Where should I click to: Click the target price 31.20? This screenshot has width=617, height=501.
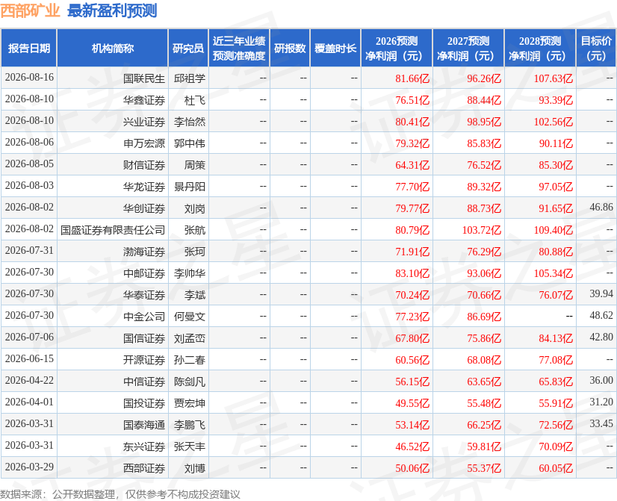click(x=601, y=402)
